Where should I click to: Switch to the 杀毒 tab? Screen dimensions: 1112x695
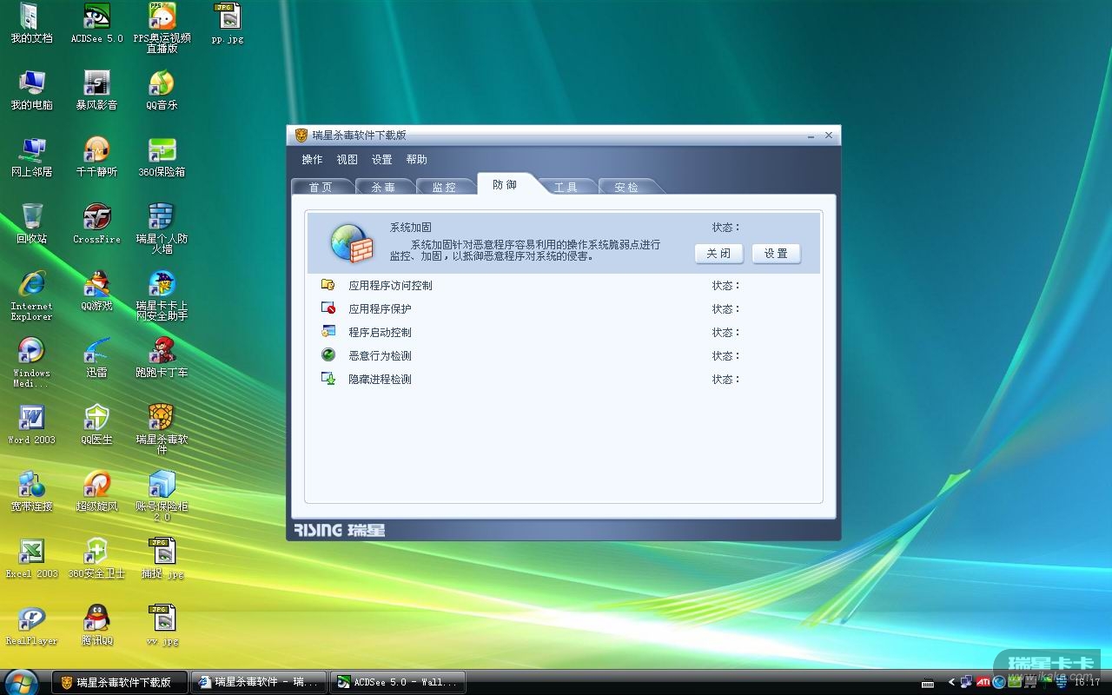pyautogui.click(x=383, y=187)
